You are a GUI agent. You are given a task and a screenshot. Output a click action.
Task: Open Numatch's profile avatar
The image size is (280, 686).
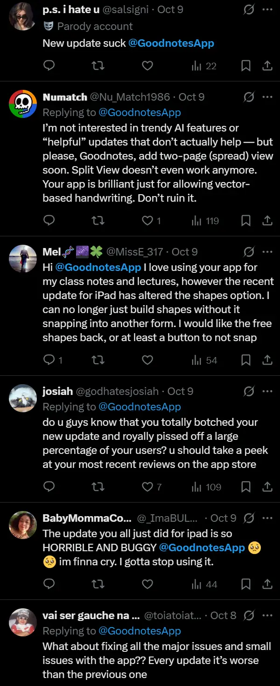23,103
